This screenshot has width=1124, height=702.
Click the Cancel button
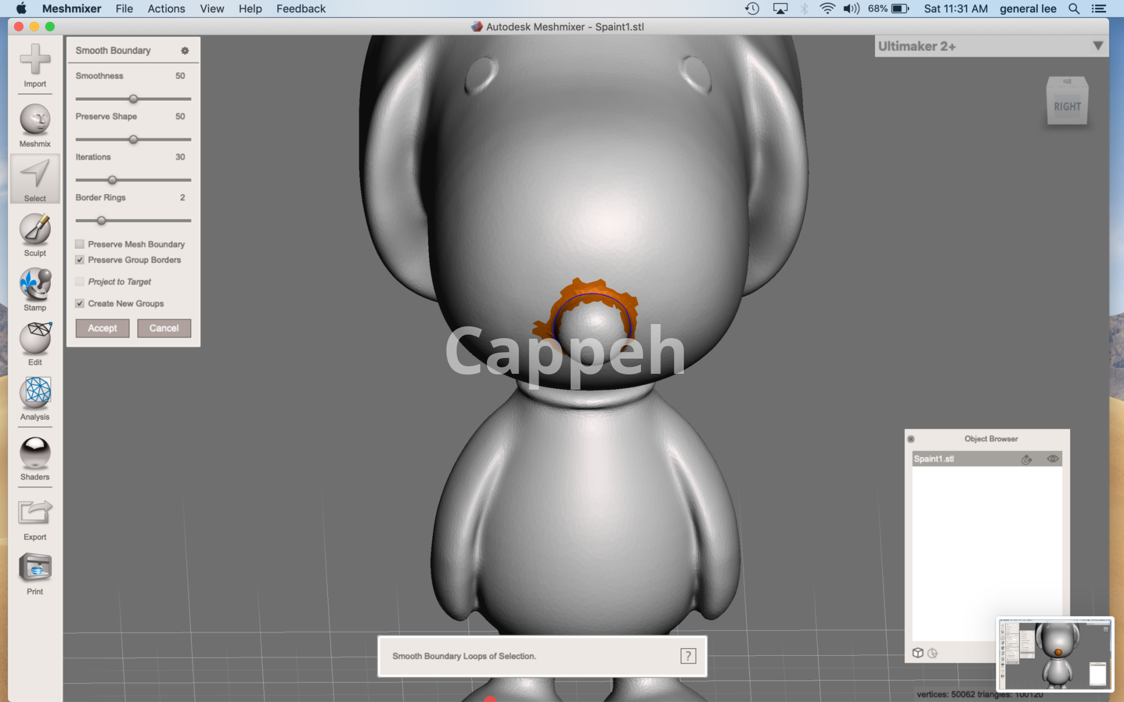164,328
